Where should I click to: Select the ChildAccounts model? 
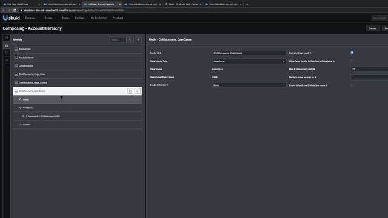pos(78,66)
